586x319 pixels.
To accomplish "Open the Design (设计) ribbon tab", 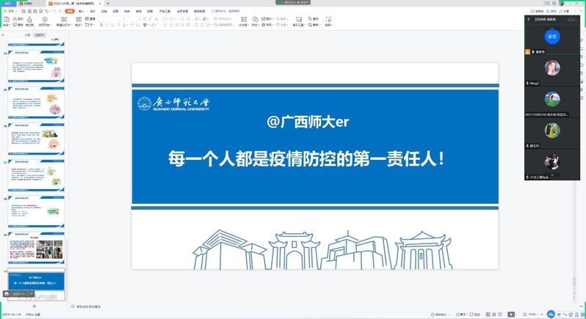I will [x=93, y=12].
